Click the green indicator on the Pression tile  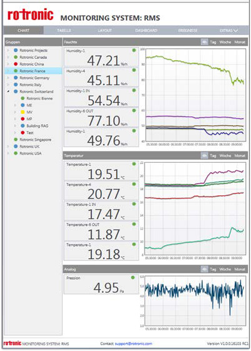133,278
